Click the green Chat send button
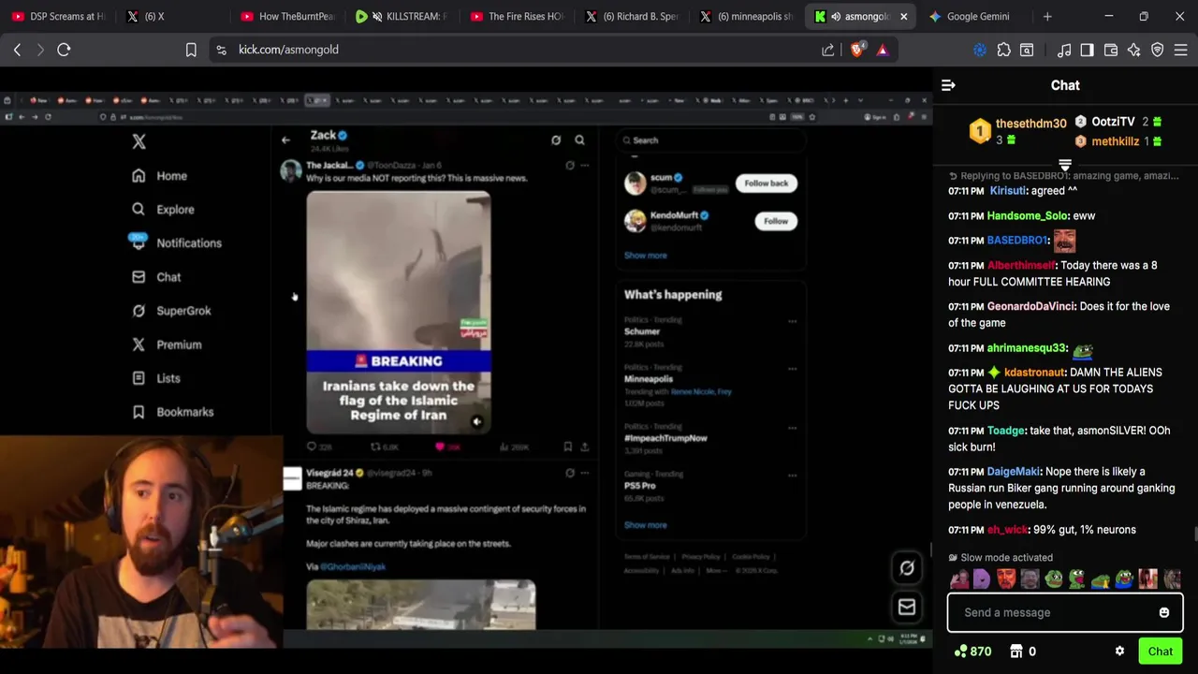Image resolution: width=1198 pixels, height=674 pixels. [x=1161, y=652]
